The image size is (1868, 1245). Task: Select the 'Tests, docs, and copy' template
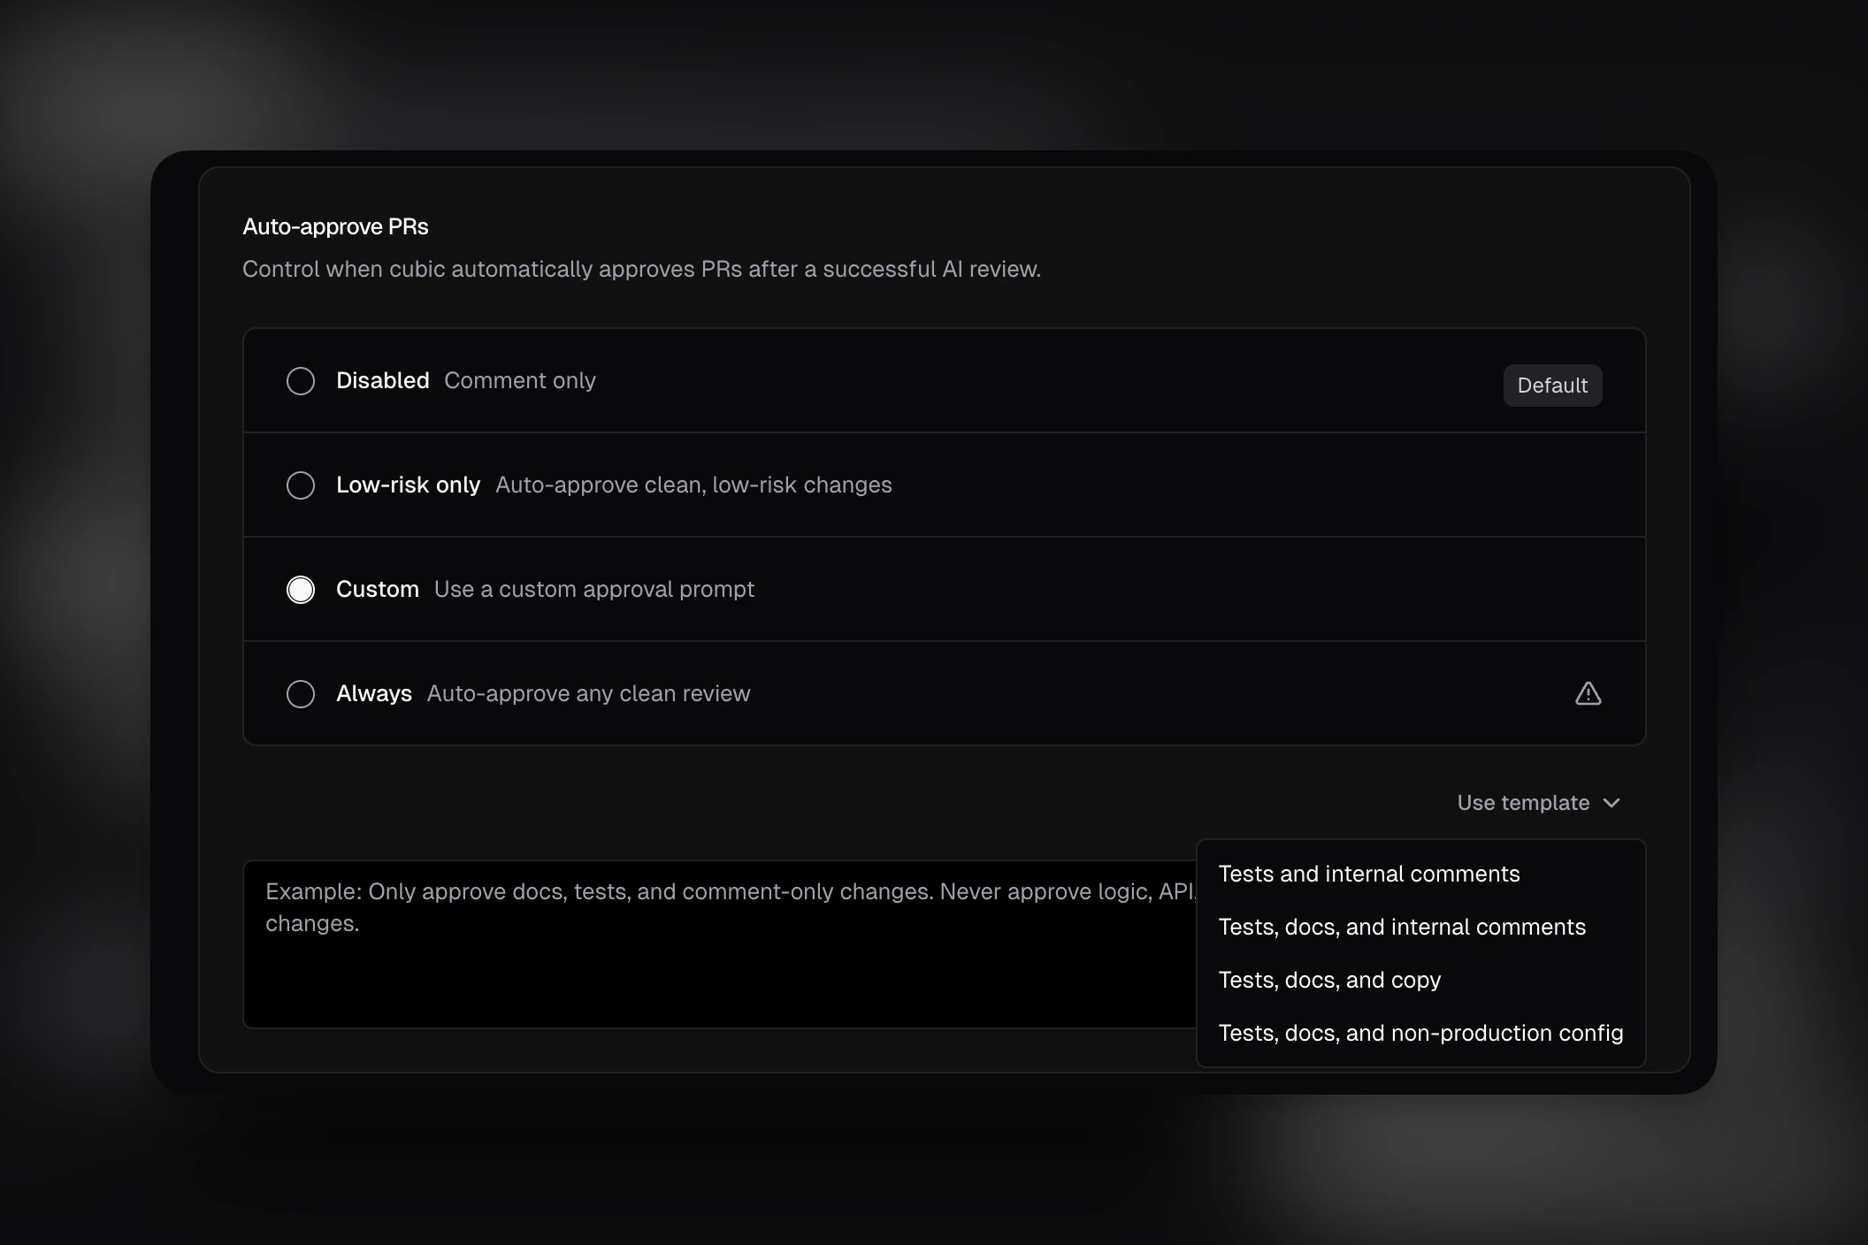(1329, 980)
